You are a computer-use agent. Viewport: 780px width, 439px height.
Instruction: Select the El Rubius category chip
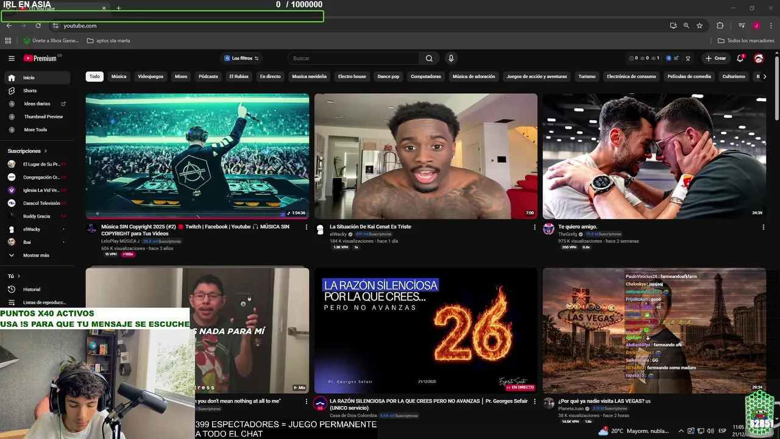[x=239, y=77]
